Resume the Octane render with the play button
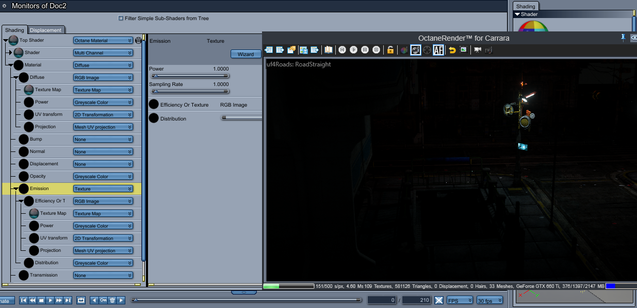The image size is (637, 308). pyautogui.click(x=353, y=50)
